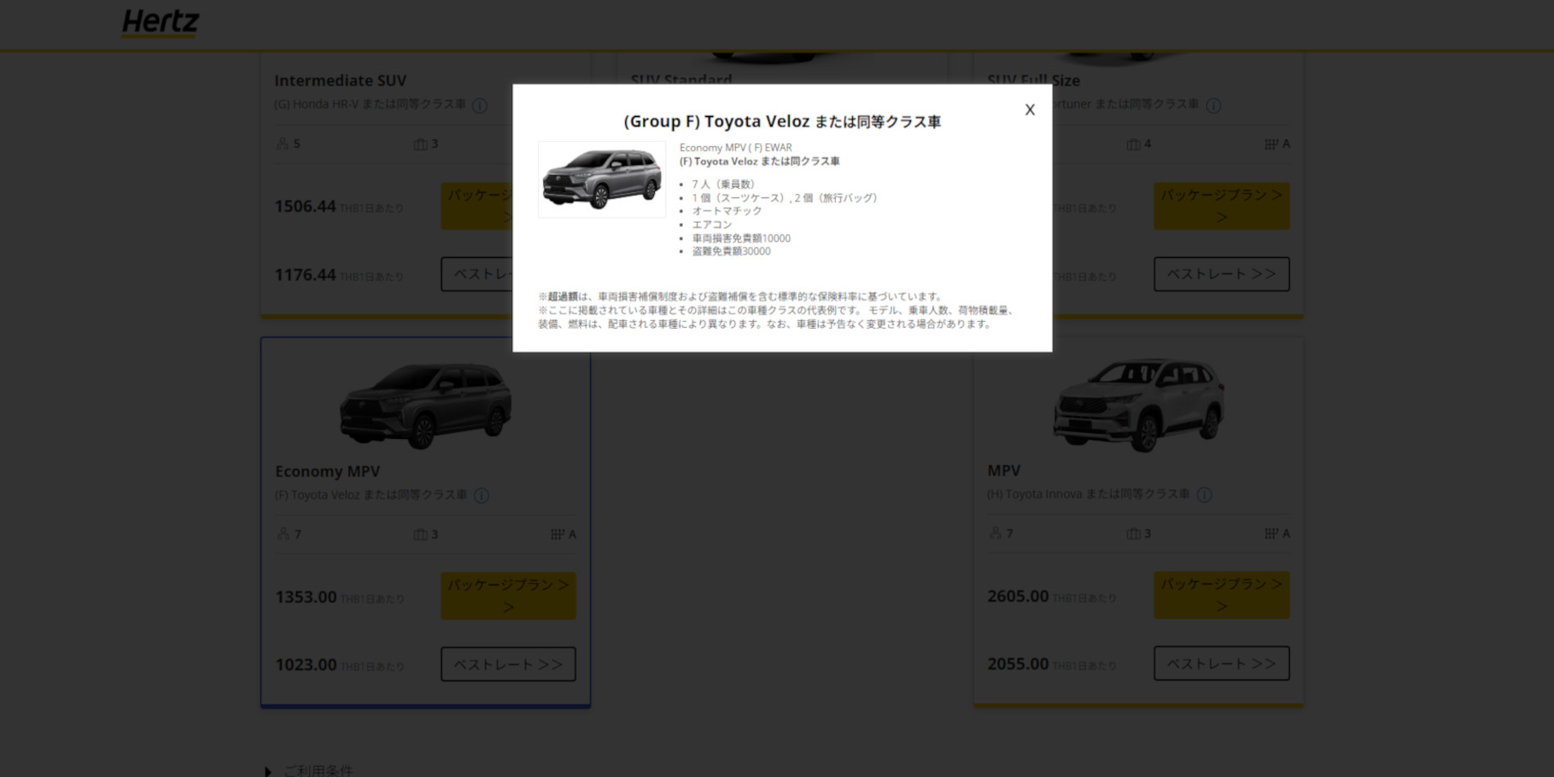Click the Toyota Veloz photo in the dialog

[601, 178]
